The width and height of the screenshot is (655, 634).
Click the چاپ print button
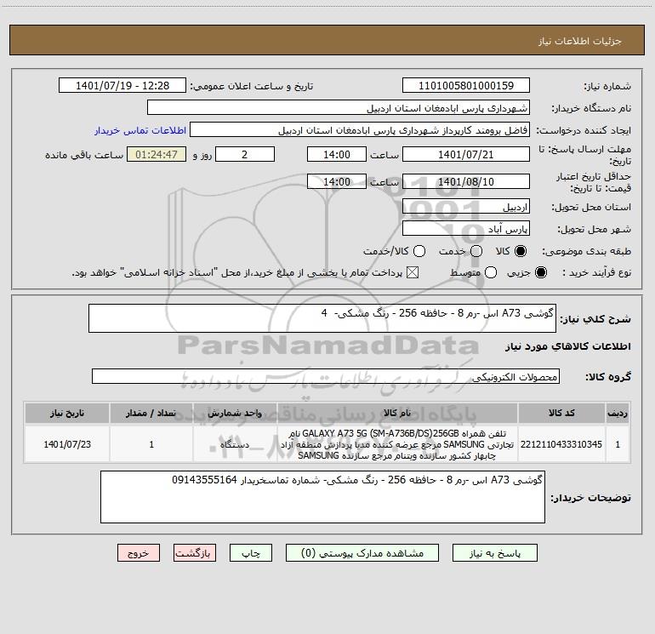point(251,553)
